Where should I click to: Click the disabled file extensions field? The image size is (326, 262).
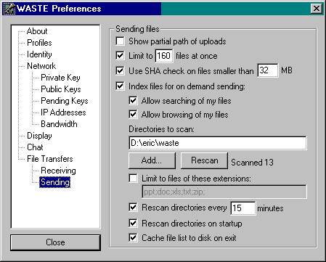pyautogui.click(x=224, y=192)
